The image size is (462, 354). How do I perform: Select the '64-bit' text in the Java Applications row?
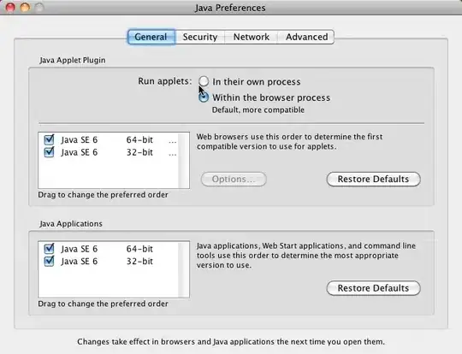click(x=139, y=249)
